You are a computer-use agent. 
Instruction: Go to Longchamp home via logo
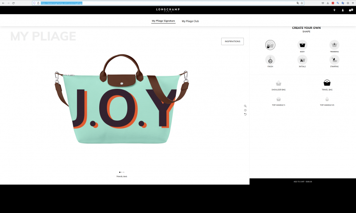tap(168, 10)
